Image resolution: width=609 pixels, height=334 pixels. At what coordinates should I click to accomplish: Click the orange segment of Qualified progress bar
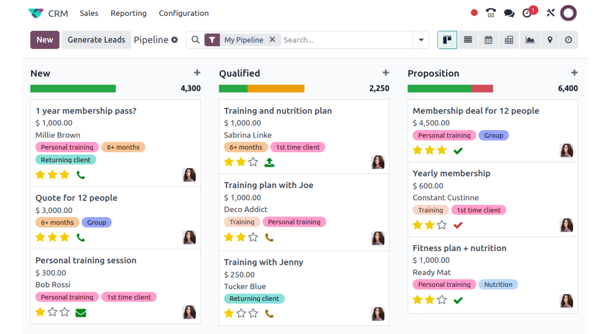pos(276,88)
